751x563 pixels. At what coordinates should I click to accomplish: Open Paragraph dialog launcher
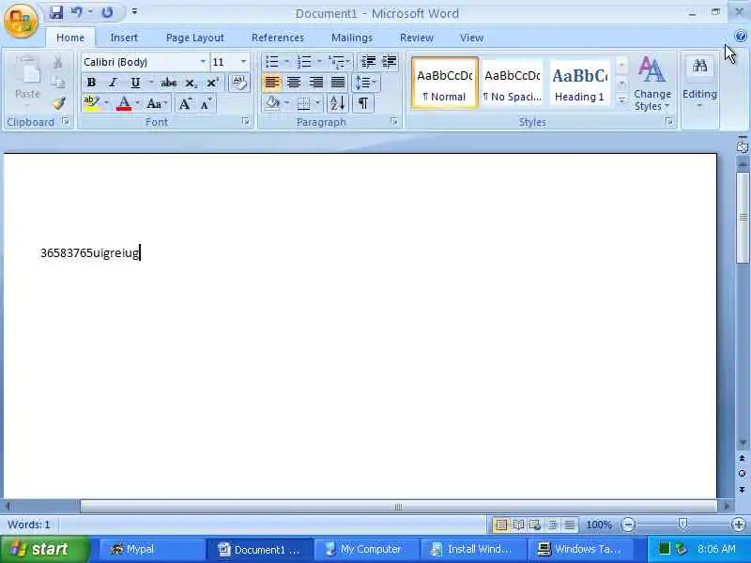394,122
